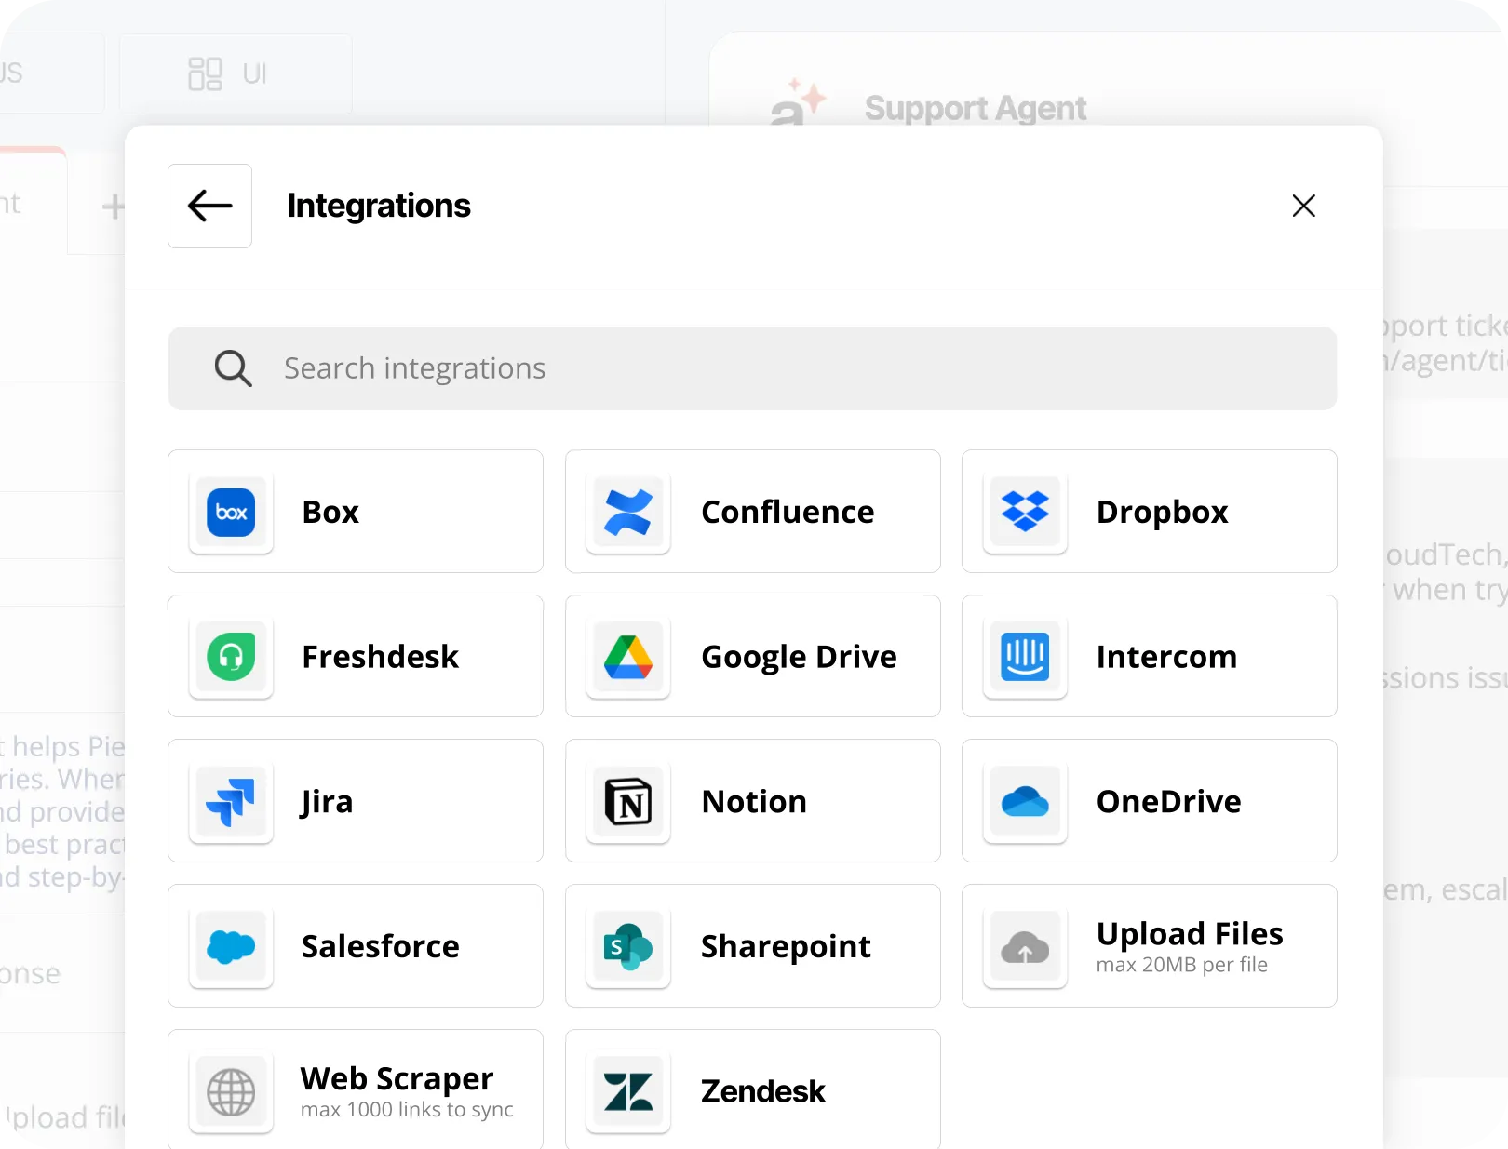Pick the Sharepoint integration label
Screen dimensions: 1508x1149
[786, 947]
